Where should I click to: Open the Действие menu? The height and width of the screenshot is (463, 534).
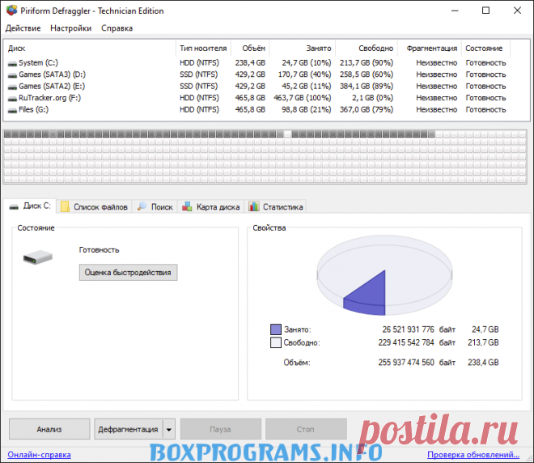point(23,28)
